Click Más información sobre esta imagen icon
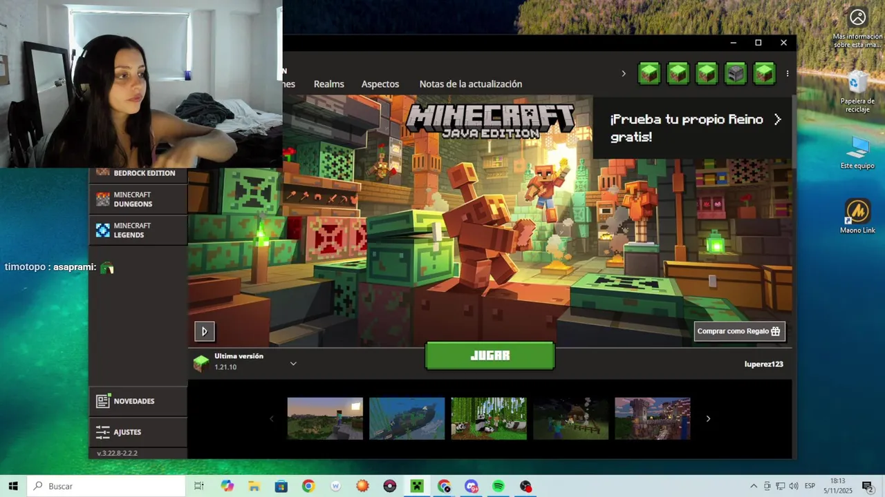This screenshot has height=497, width=885. [x=857, y=28]
